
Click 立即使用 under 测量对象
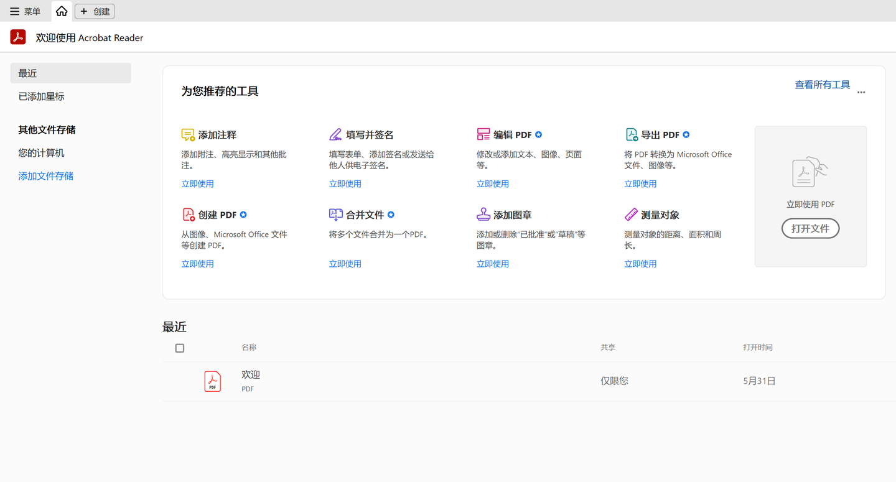pyautogui.click(x=640, y=264)
